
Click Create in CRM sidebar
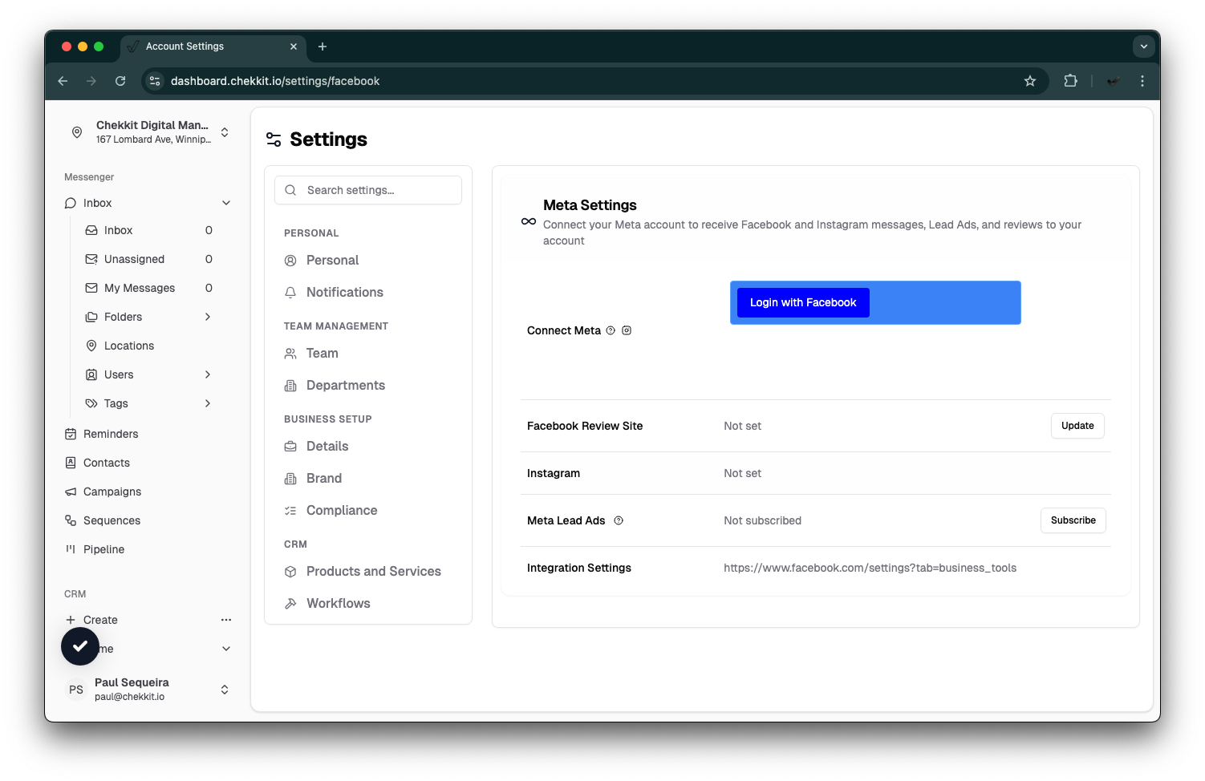[100, 620]
